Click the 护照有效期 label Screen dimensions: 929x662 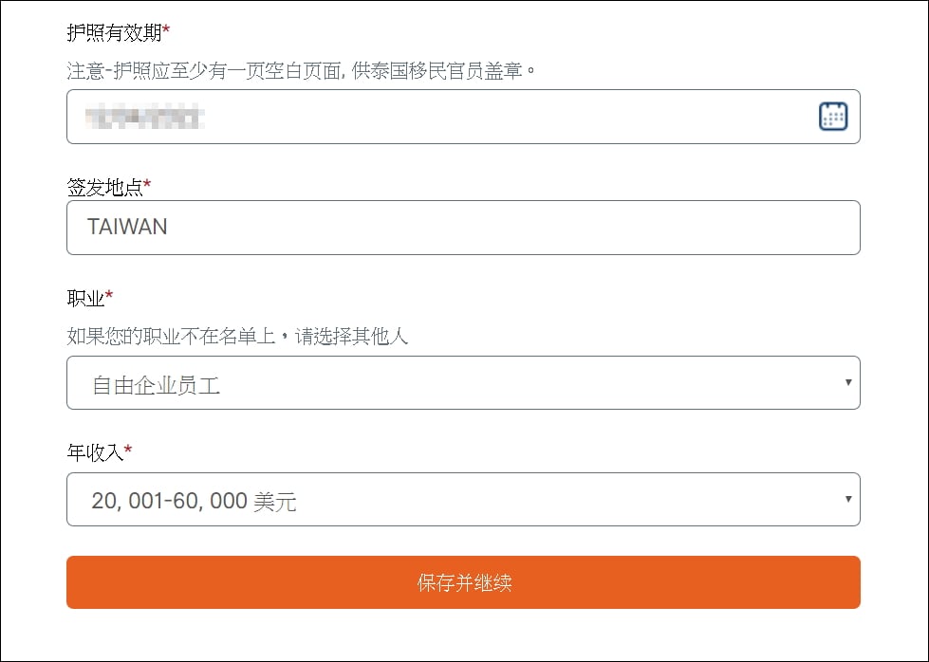[x=114, y=32]
